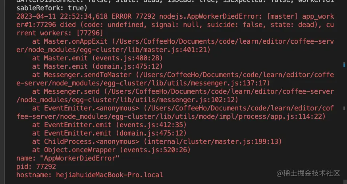Click 'at ChildProcess.<anonymous>' stack frame
347x184 pixels.
click(86, 141)
